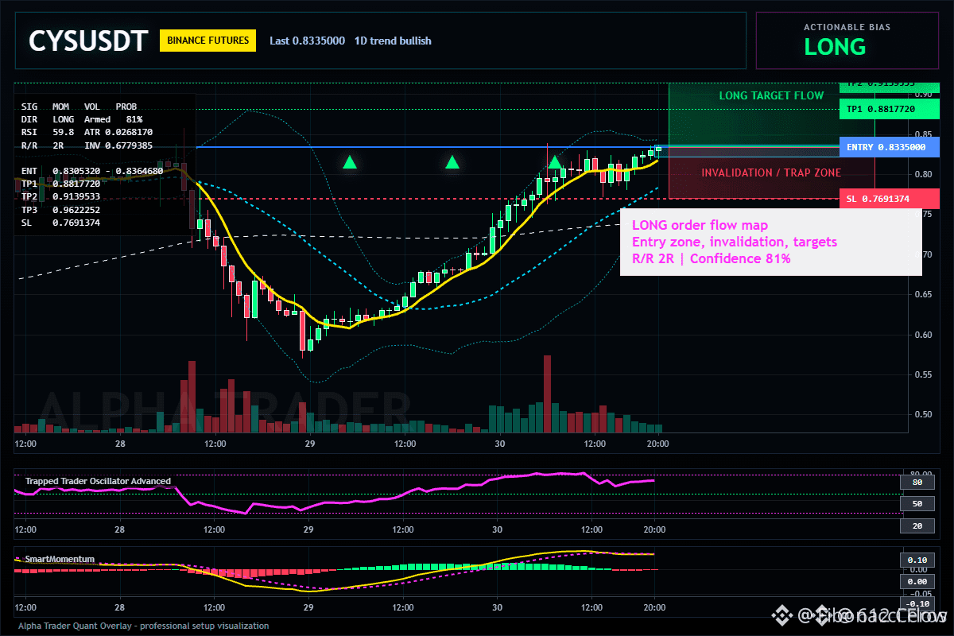Click the TP2 0.9139533 stats row
This screenshot has height=636, width=954.
(60, 196)
